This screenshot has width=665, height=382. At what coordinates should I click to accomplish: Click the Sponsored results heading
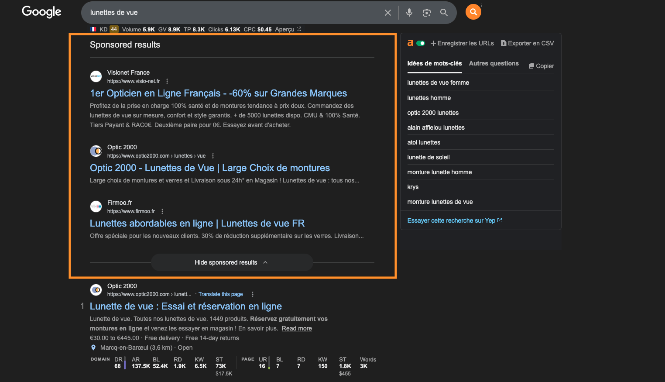125,45
